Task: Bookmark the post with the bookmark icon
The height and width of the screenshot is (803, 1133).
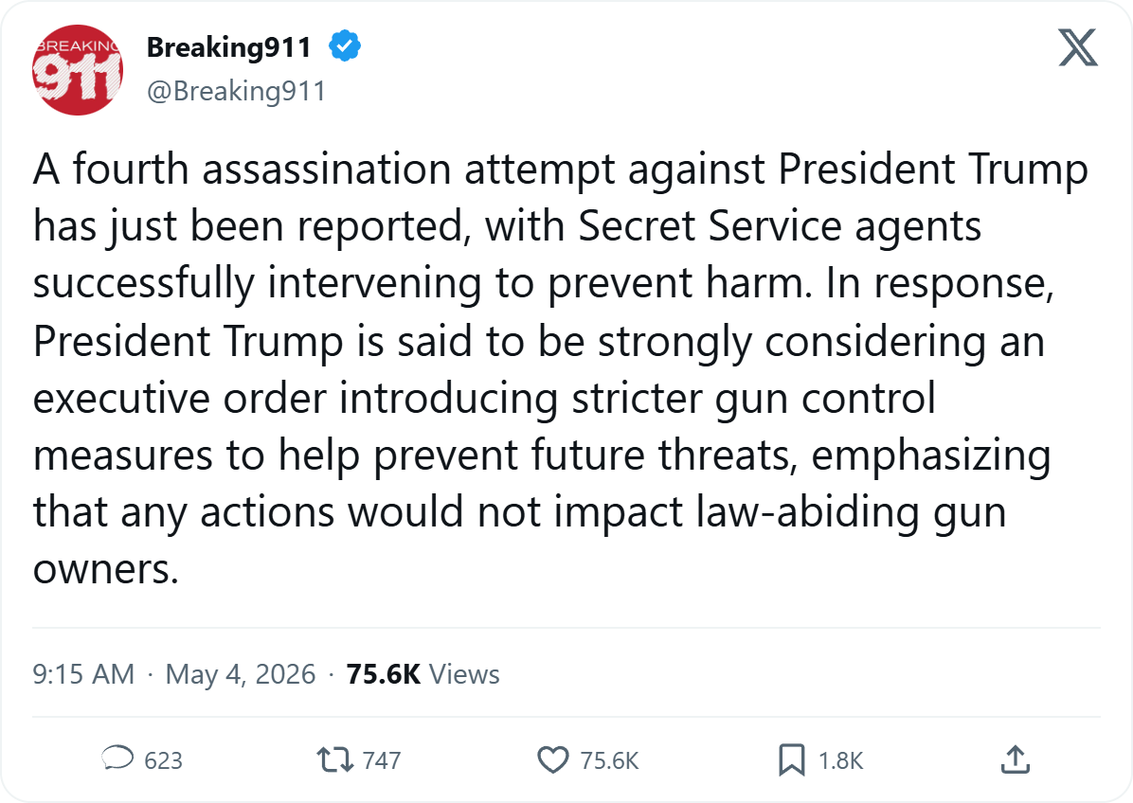Action: [x=791, y=759]
